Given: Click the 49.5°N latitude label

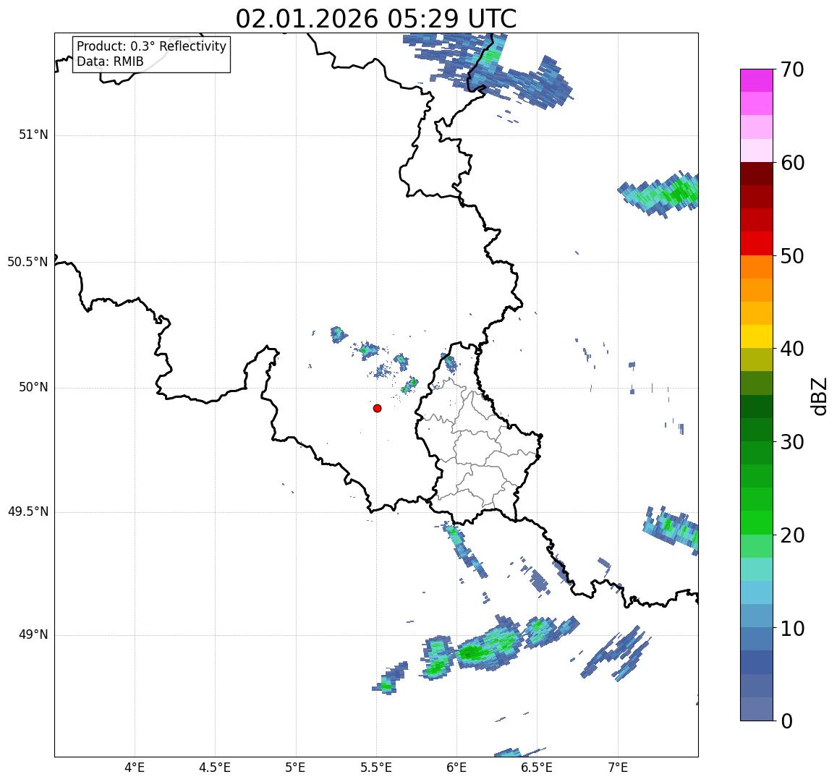Looking at the screenshot, I should coord(27,512).
